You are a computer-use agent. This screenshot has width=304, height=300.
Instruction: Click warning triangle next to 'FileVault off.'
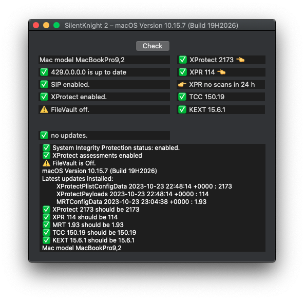pos(44,110)
